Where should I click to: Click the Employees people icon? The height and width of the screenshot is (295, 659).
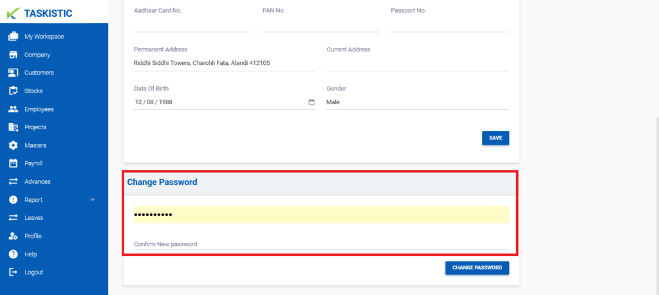click(13, 109)
